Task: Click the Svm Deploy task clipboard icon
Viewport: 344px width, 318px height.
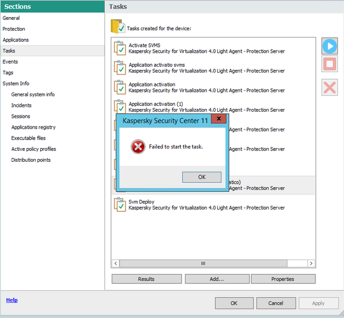Action: [x=120, y=205]
